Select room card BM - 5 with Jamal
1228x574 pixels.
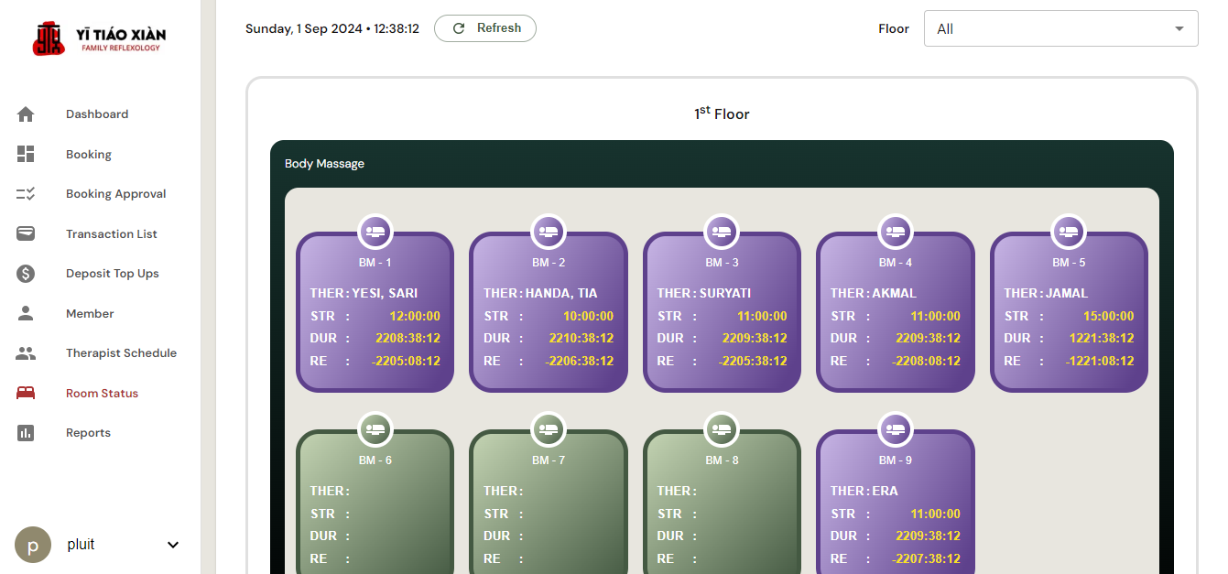click(x=1069, y=316)
